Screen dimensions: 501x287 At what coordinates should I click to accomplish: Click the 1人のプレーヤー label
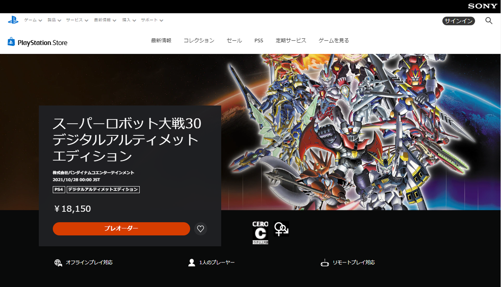(217, 263)
